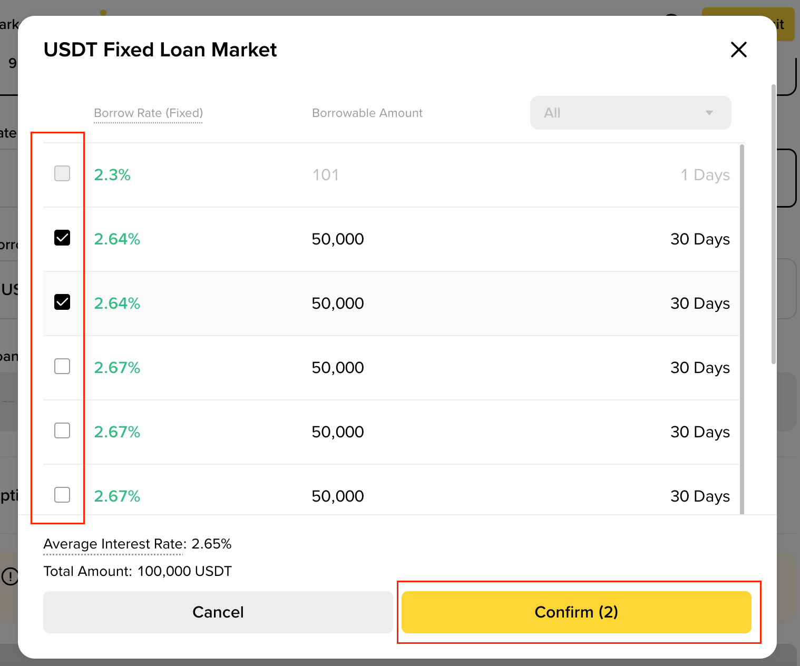Close the USDT Fixed Loan Market dialog
Viewport: 800px width, 666px height.
pos(739,50)
